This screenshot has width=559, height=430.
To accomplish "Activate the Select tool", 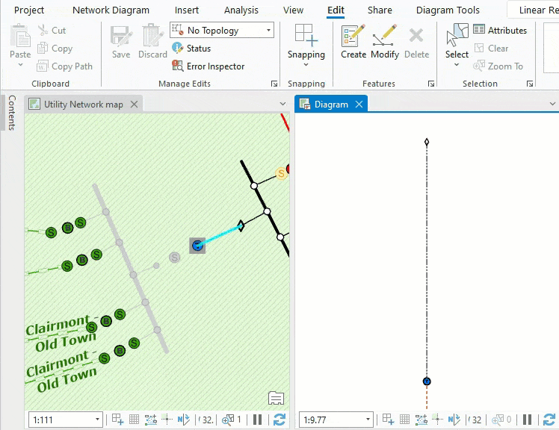I will point(457,36).
